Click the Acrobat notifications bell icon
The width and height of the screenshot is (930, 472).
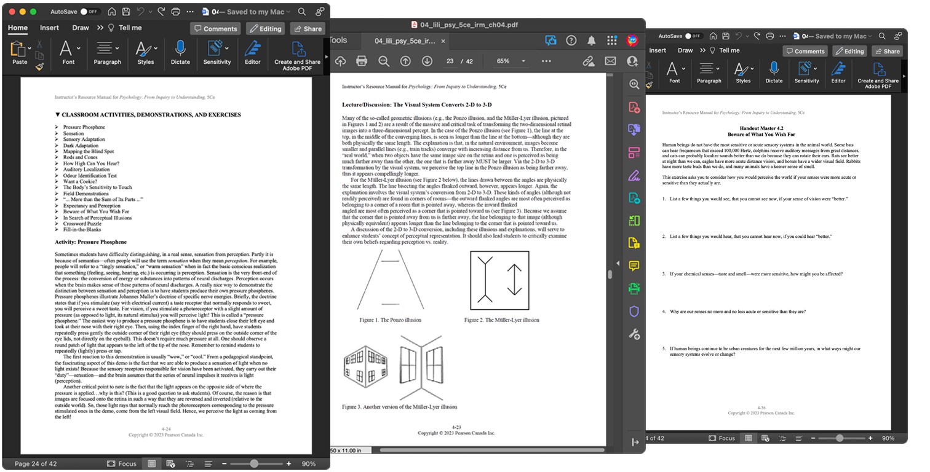click(591, 41)
